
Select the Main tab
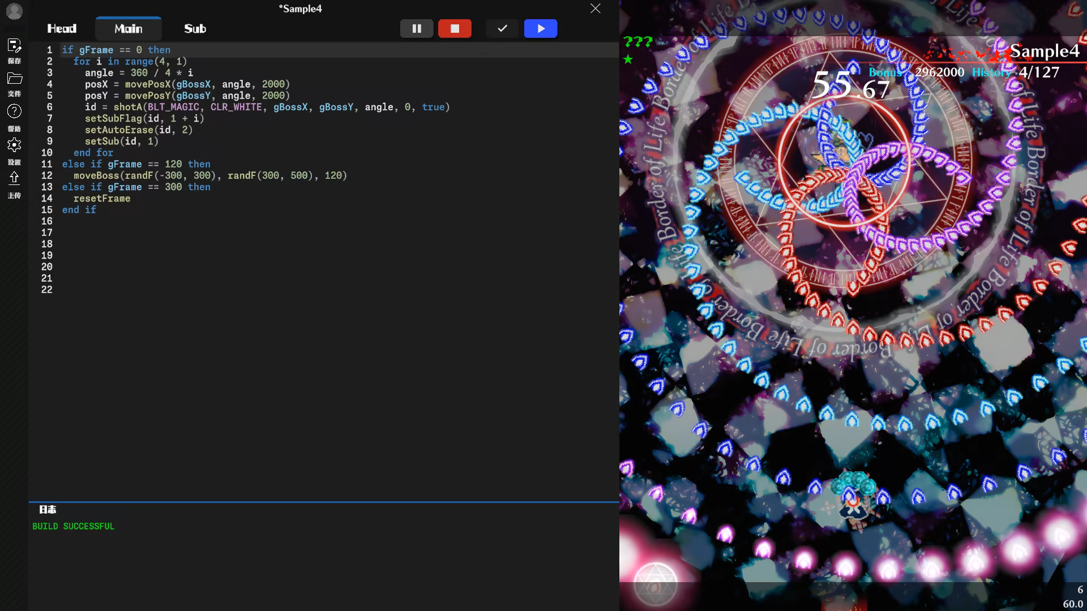tap(129, 28)
